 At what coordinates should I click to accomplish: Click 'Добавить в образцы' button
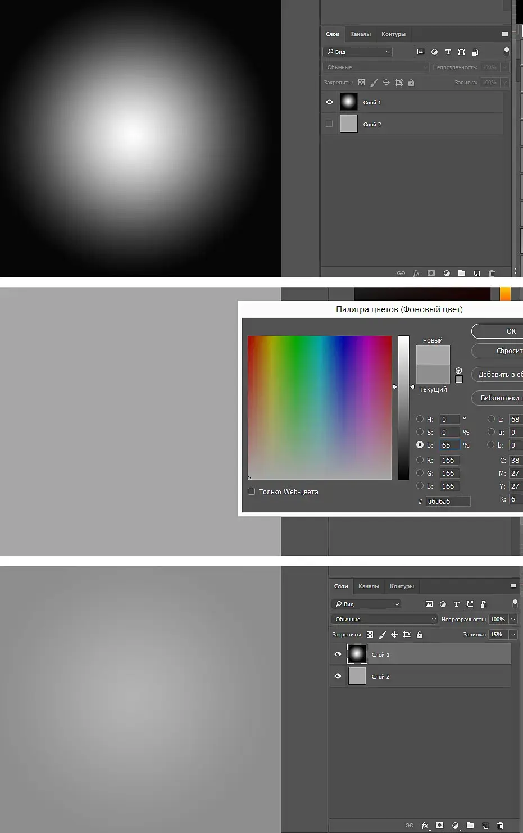(x=498, y=374)
